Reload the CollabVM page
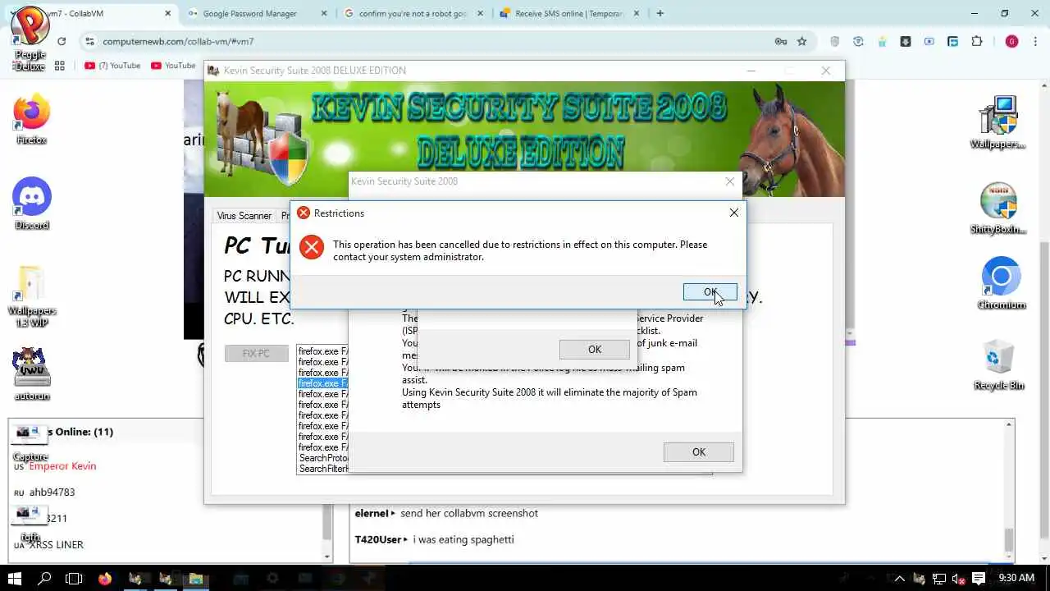Viewport: 1050px width, 591px height. (62, 41)
